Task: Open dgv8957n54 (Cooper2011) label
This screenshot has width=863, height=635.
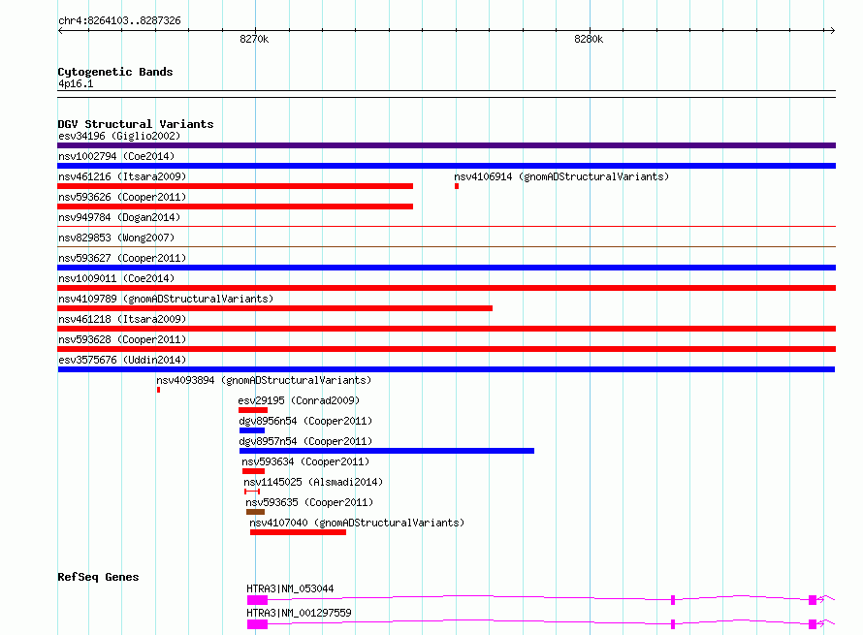Action: [305, 441]
